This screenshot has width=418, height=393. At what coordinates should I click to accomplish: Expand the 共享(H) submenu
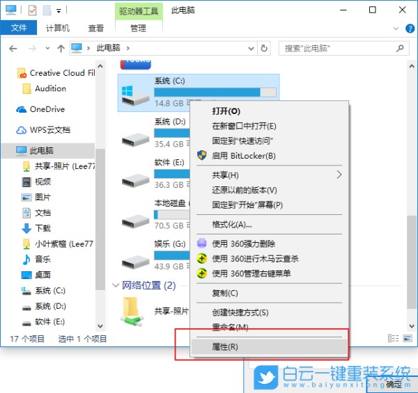269,175
